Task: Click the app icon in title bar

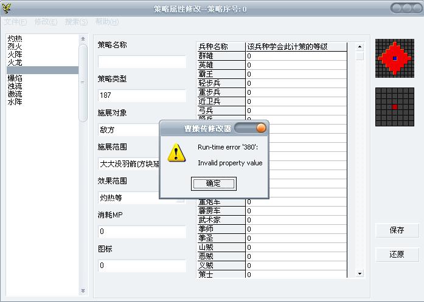Action: click(x=7, y=9)
